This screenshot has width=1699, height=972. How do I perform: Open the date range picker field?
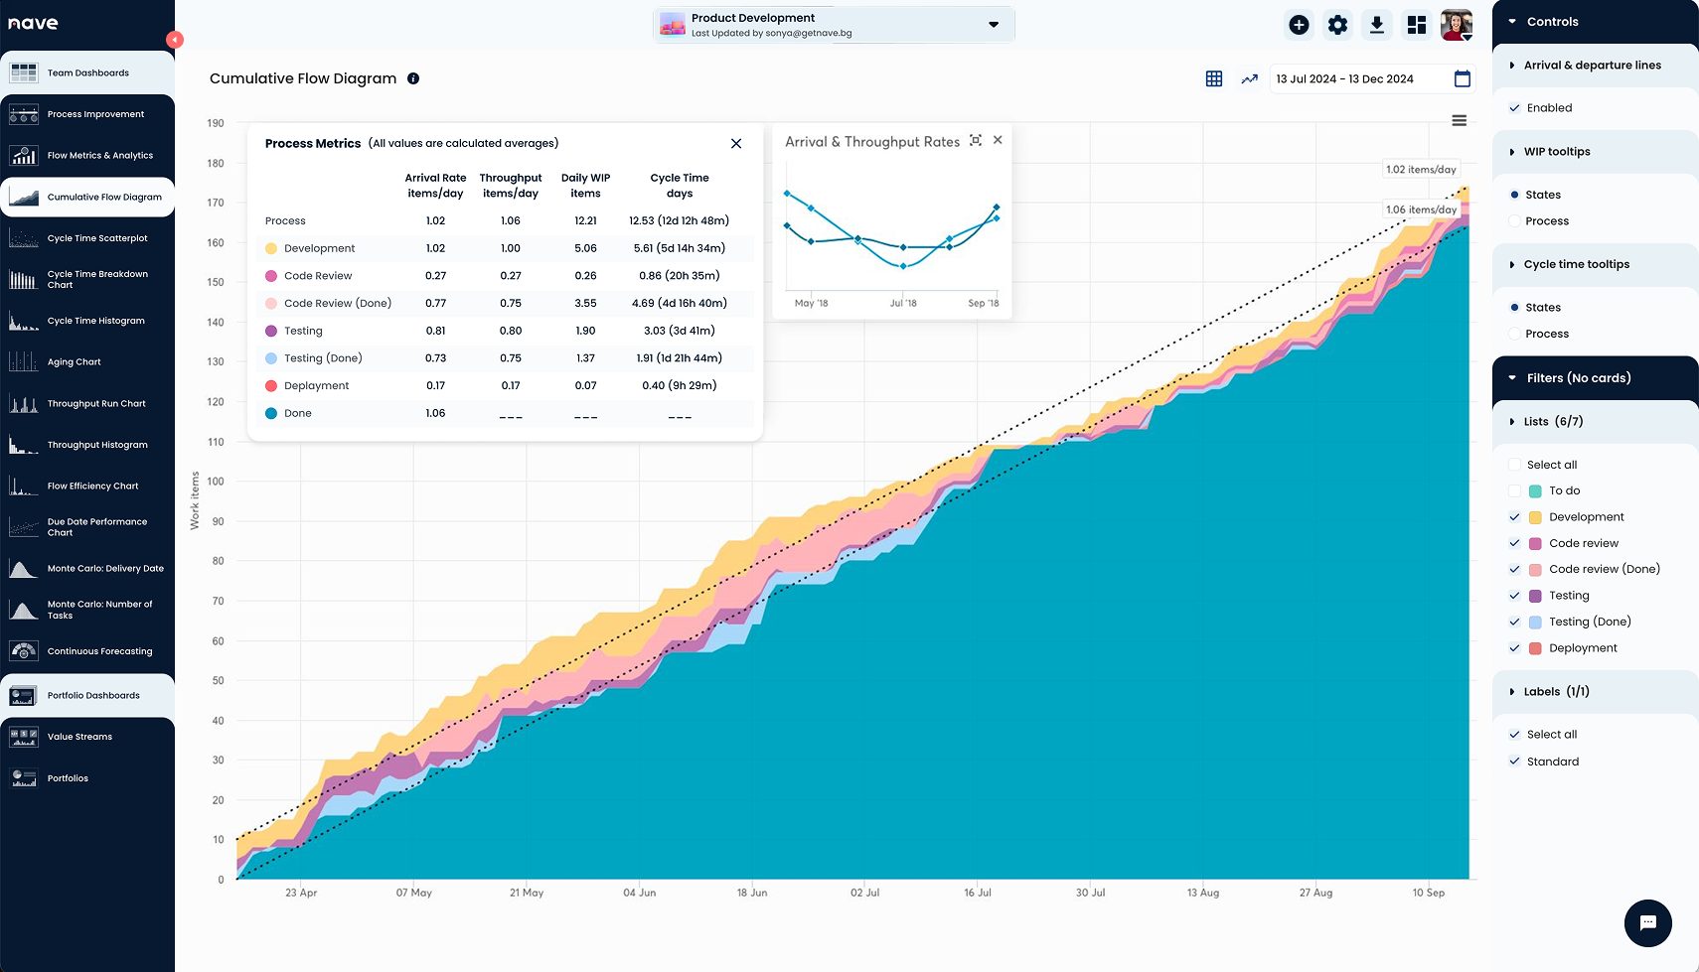point(1361,78)
